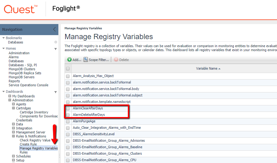Open the Homes section dropdown menu arrow
This screenshot has width=277, height=163.
click(56, 49)
